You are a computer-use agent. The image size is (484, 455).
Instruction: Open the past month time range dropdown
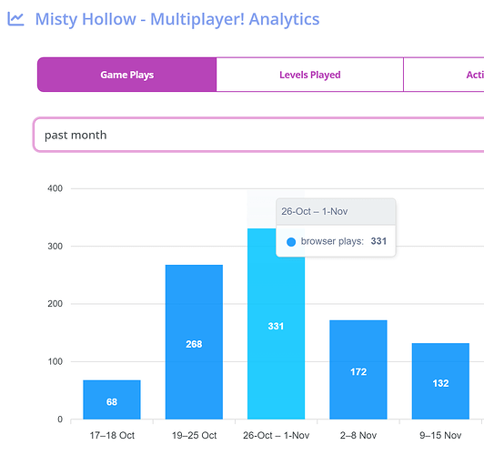(x=258, y=135)
